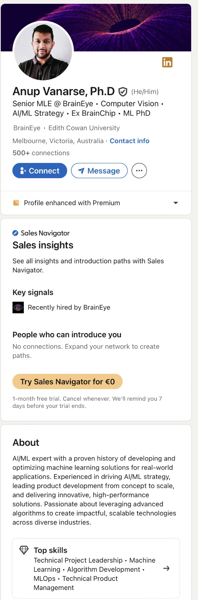Click the verification shield icon beside the name
The height and width of the screenshot is (600, 198).
pos(123,92)
